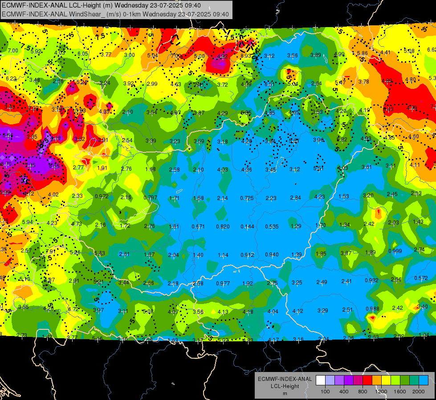Click the wind shear value 3.29

[x=322, y=310]
